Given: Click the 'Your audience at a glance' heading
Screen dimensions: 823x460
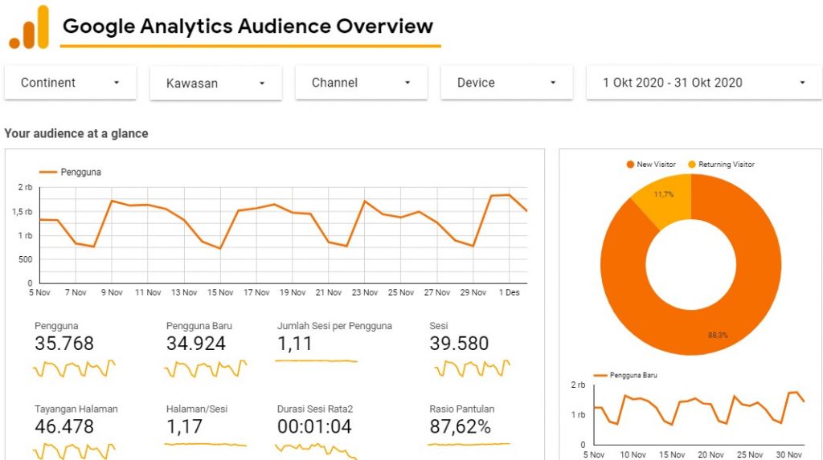Looking at the screenshot, I should [x=76, y=133].
